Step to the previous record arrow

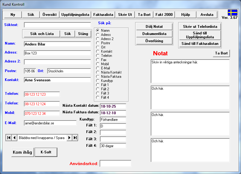click(14, 138)
